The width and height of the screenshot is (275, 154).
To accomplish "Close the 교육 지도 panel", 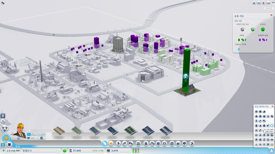I will click(x=271, y=15).
